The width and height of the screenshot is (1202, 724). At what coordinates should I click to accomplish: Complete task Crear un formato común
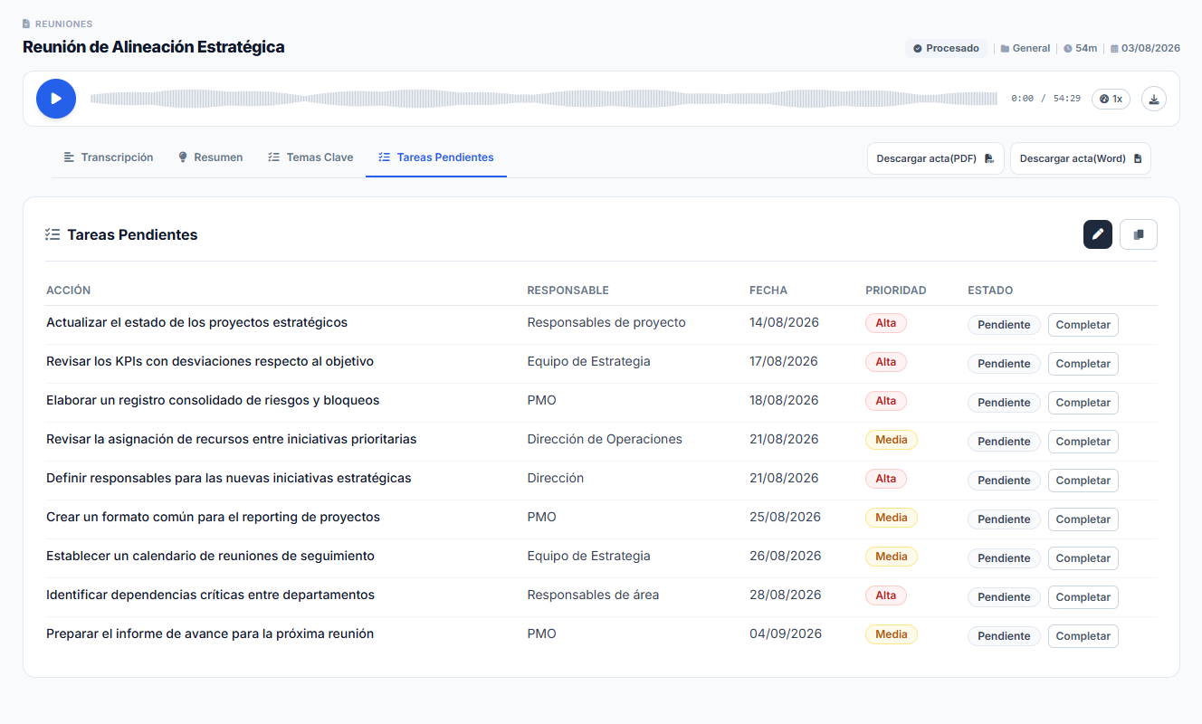[x=1083, y=519]
